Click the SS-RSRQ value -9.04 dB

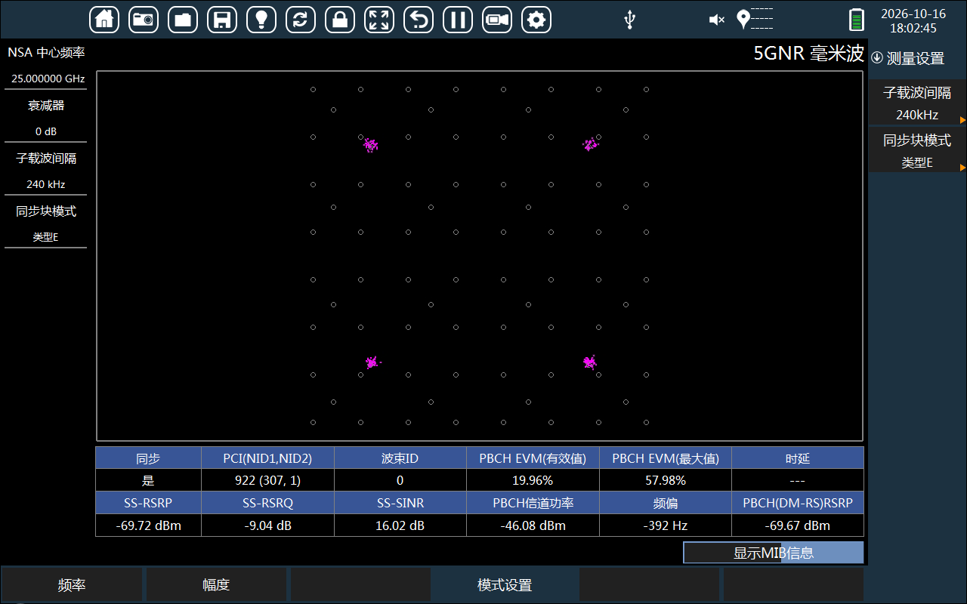point(267,525)
